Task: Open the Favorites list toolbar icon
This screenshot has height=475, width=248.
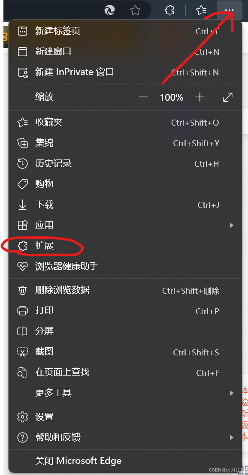Action: point(201,11)
